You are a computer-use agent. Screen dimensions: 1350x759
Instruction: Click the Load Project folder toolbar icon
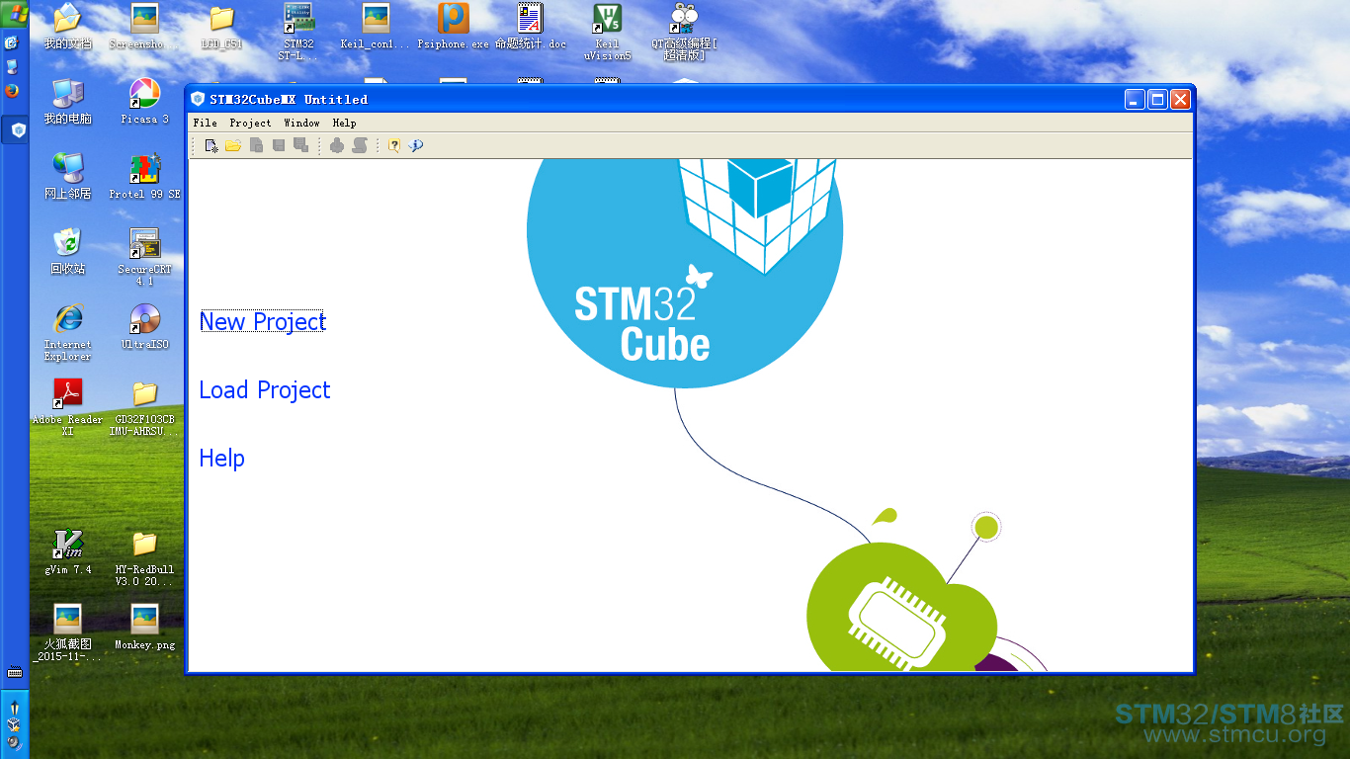click(233, 145)
